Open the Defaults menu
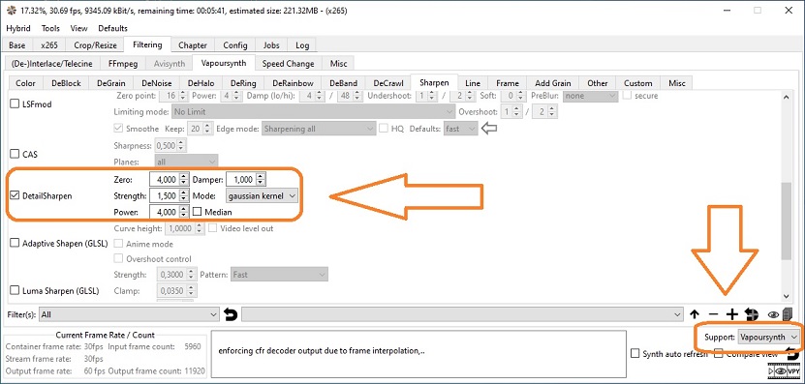805x384 pixels. (x=113, y=28)
